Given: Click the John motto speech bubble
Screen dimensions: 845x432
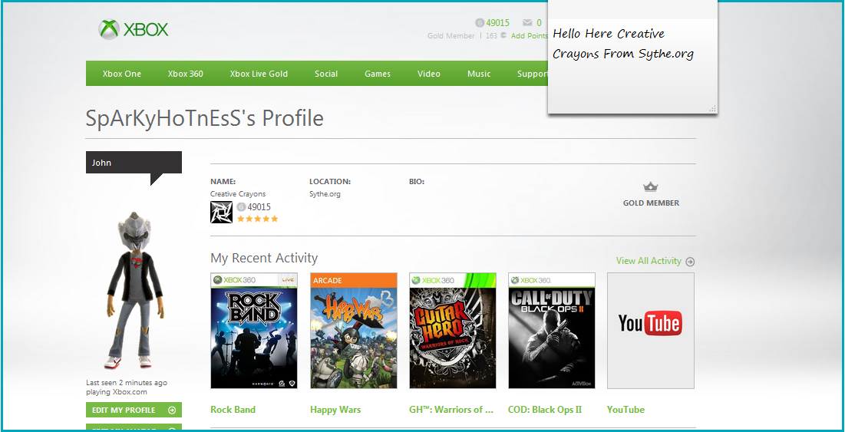Looking at the screenshot, I should click(134, 163).
